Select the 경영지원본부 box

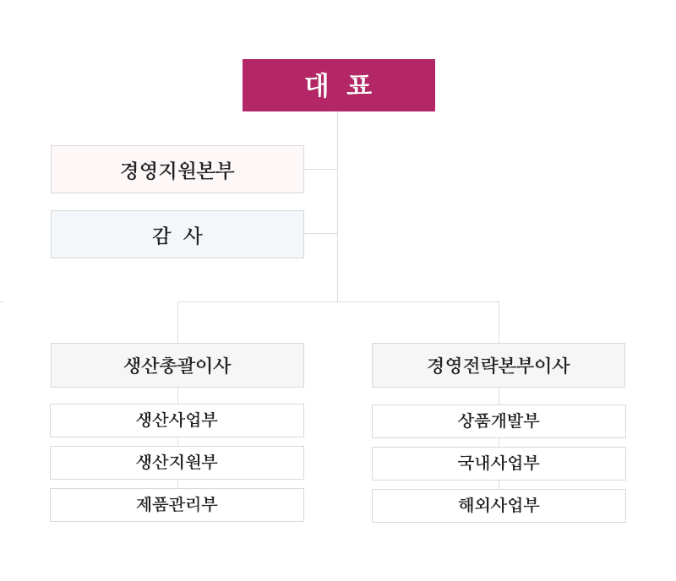pyautogui.click(x=177, y=170)
